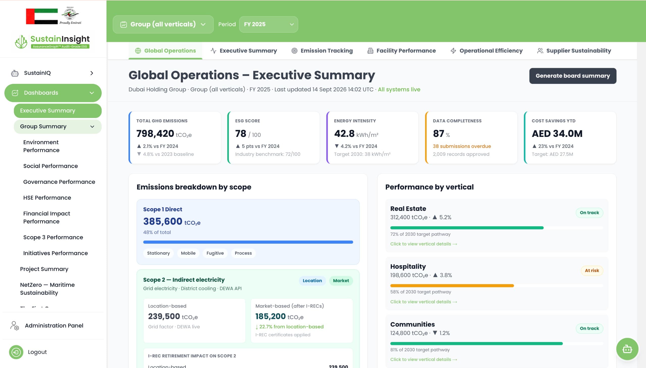
Task: Click the building icon beside Facility Performance
Action: (370, 51)
